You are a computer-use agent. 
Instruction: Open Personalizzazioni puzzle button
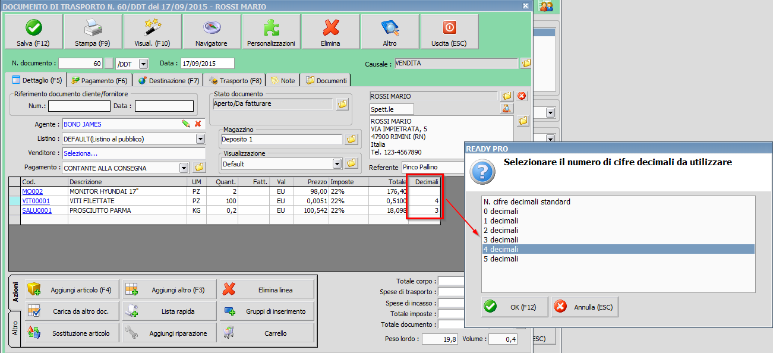click(x=271, y=31)
